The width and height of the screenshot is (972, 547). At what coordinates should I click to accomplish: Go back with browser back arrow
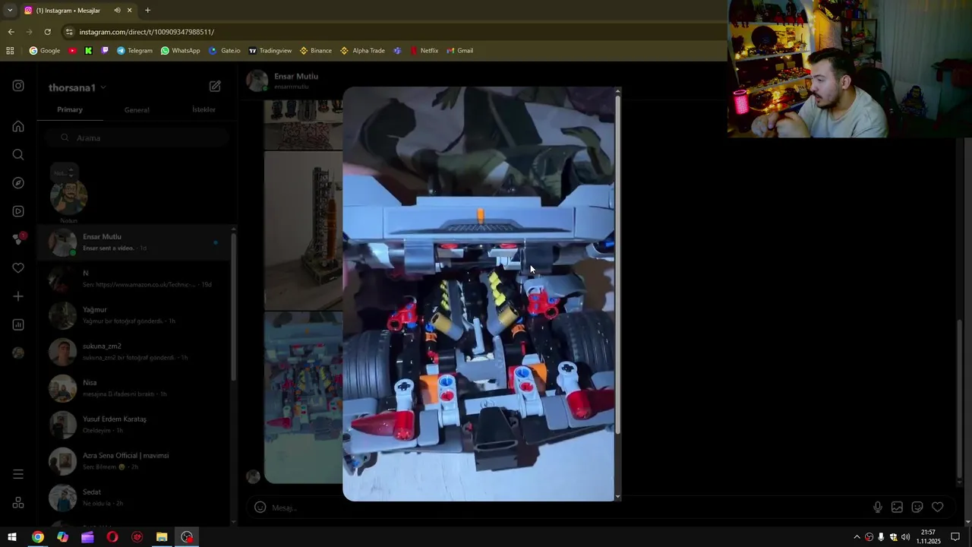click(x=11, y=32)
